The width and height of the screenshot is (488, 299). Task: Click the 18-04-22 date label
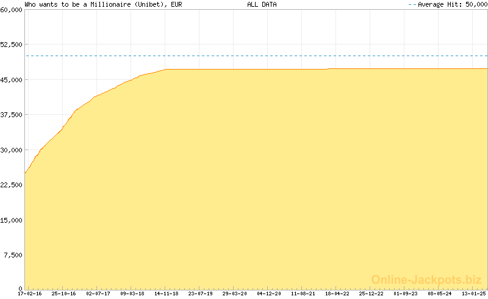pyautogui.click(x=337, y=294)
